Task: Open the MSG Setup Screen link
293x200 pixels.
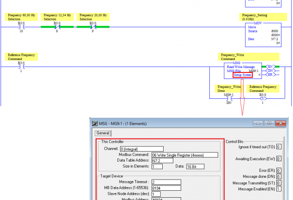Action: 243,75
